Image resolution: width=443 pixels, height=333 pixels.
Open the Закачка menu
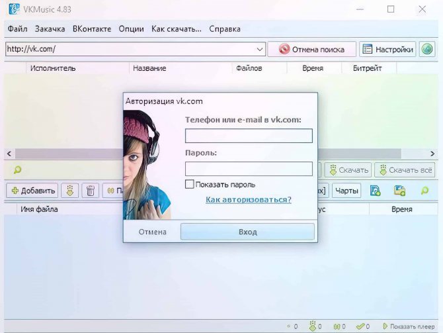click(x=50, y=29)
